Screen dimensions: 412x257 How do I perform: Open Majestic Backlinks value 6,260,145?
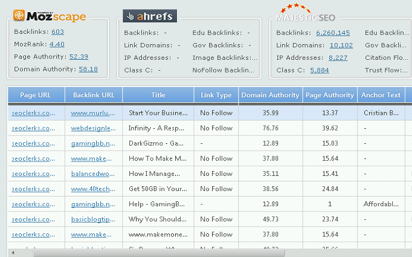[333, 33]
